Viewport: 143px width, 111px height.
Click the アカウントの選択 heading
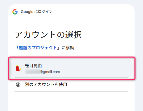48,35
